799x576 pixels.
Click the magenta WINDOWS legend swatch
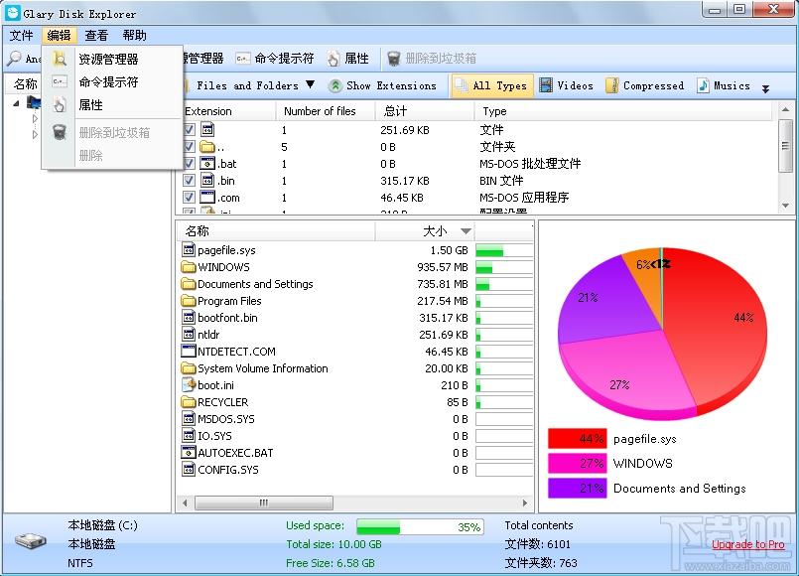coord(578,463)
